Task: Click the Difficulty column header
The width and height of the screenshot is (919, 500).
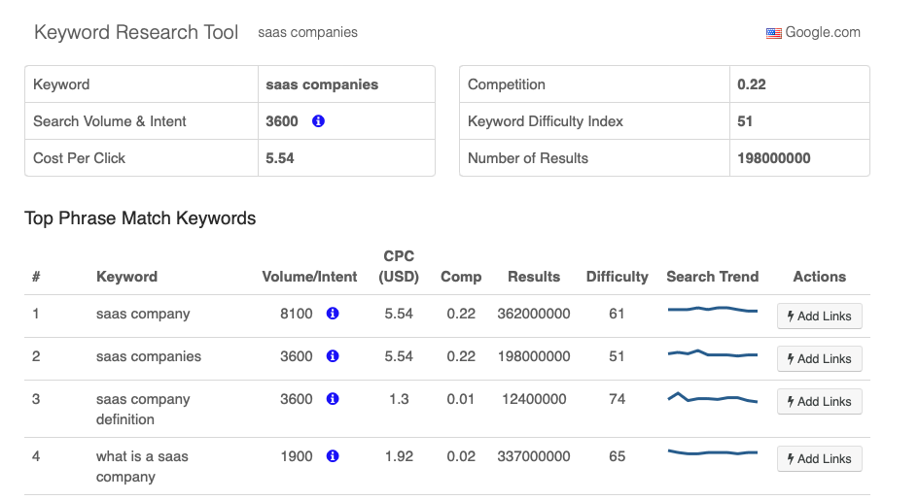Action: pyautogui.click(x=617, y=277)
